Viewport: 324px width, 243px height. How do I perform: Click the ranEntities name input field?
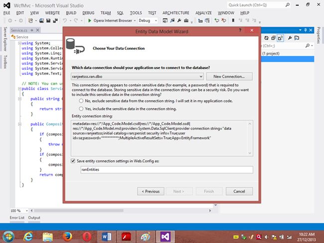click(x=166, y=169)
